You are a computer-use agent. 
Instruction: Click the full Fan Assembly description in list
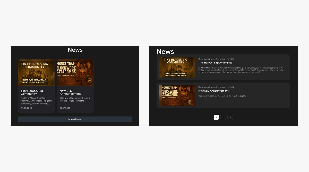241,70
